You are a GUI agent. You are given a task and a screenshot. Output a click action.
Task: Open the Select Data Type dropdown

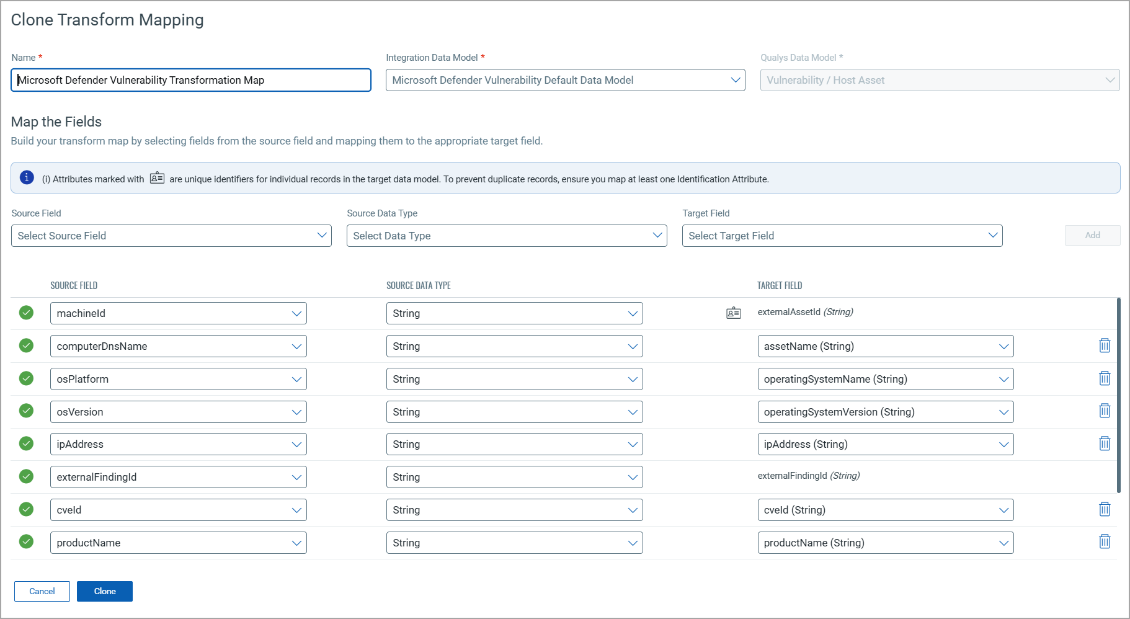tap(507, 236)
